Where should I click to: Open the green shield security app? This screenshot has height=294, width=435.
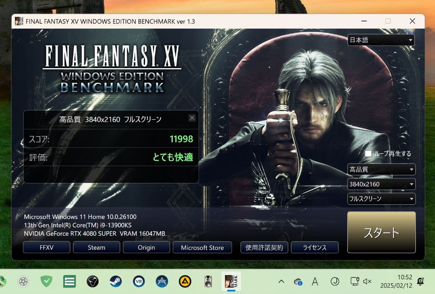[x=47, y=281]
